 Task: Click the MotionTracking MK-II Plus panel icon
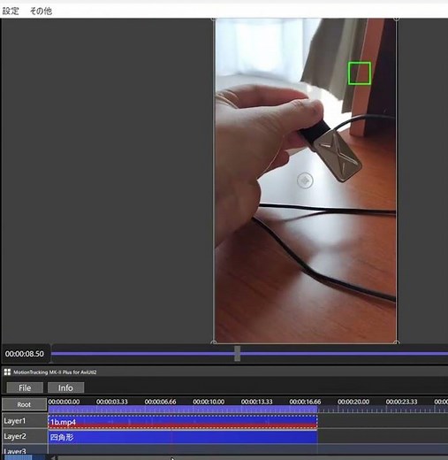coord(7,372)
